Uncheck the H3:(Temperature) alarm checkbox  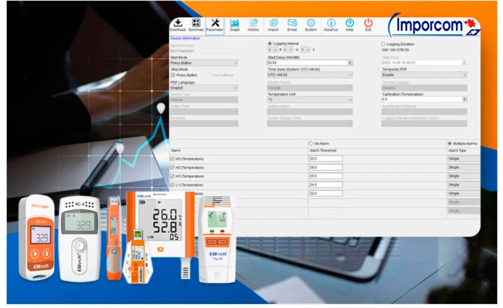pos(172,159)
